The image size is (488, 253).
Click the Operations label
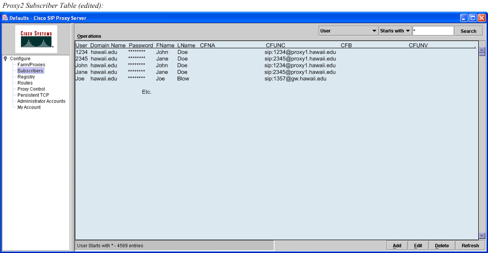(x=89, y=36)
